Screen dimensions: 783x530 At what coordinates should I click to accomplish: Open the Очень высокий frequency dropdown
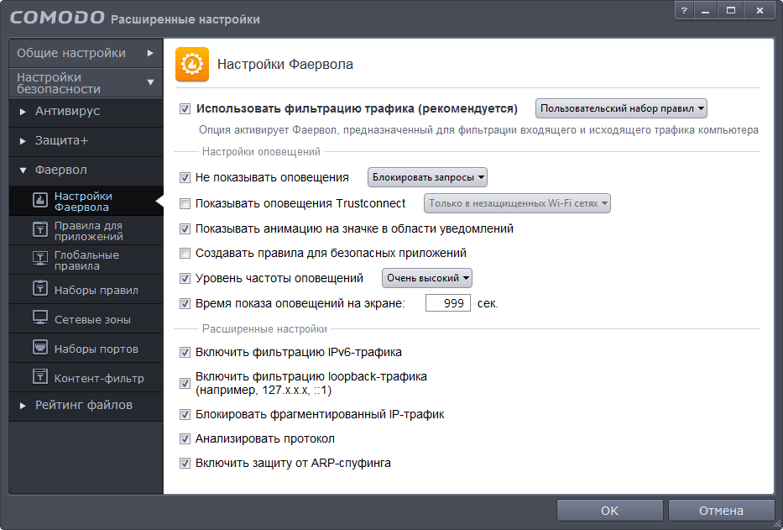pos(427,278)
